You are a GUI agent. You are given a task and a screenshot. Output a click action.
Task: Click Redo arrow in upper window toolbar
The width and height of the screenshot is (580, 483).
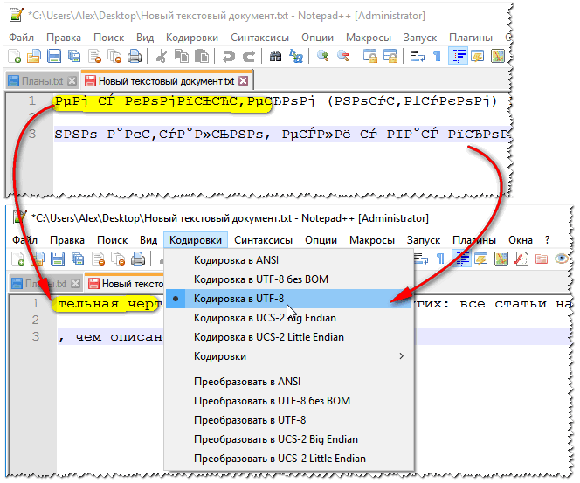249,56
